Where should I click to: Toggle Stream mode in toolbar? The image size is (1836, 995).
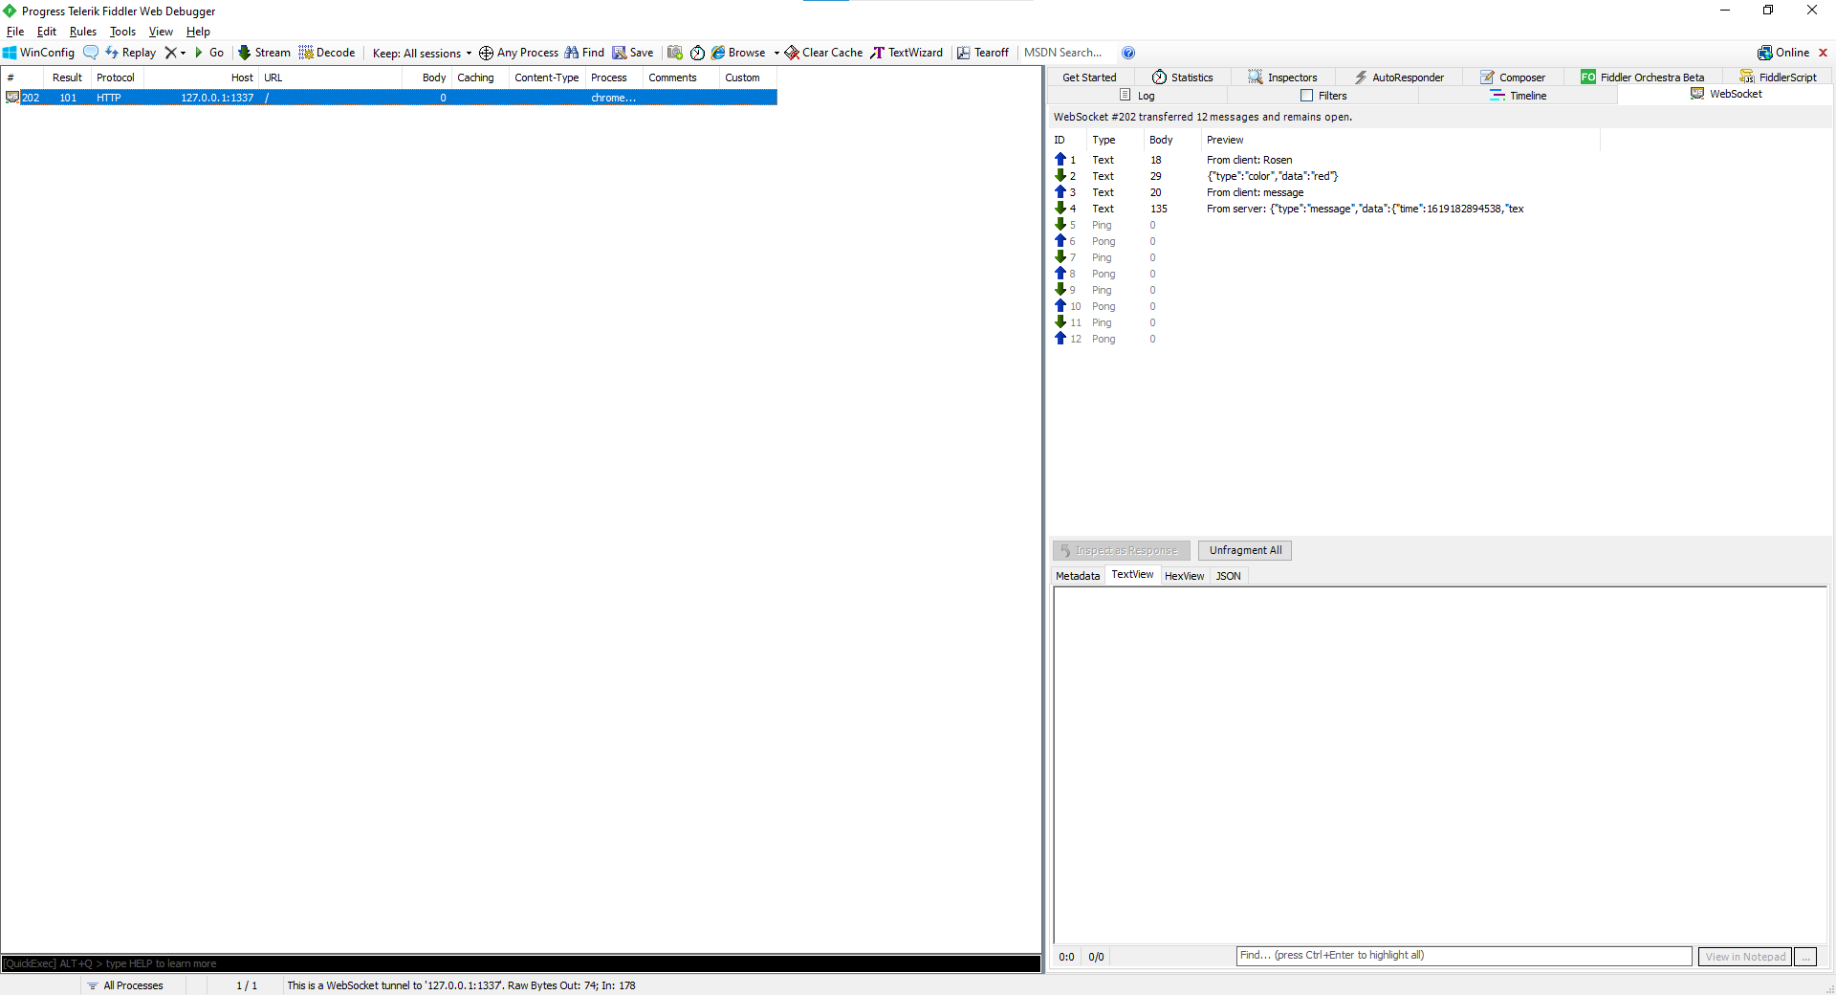264,53
